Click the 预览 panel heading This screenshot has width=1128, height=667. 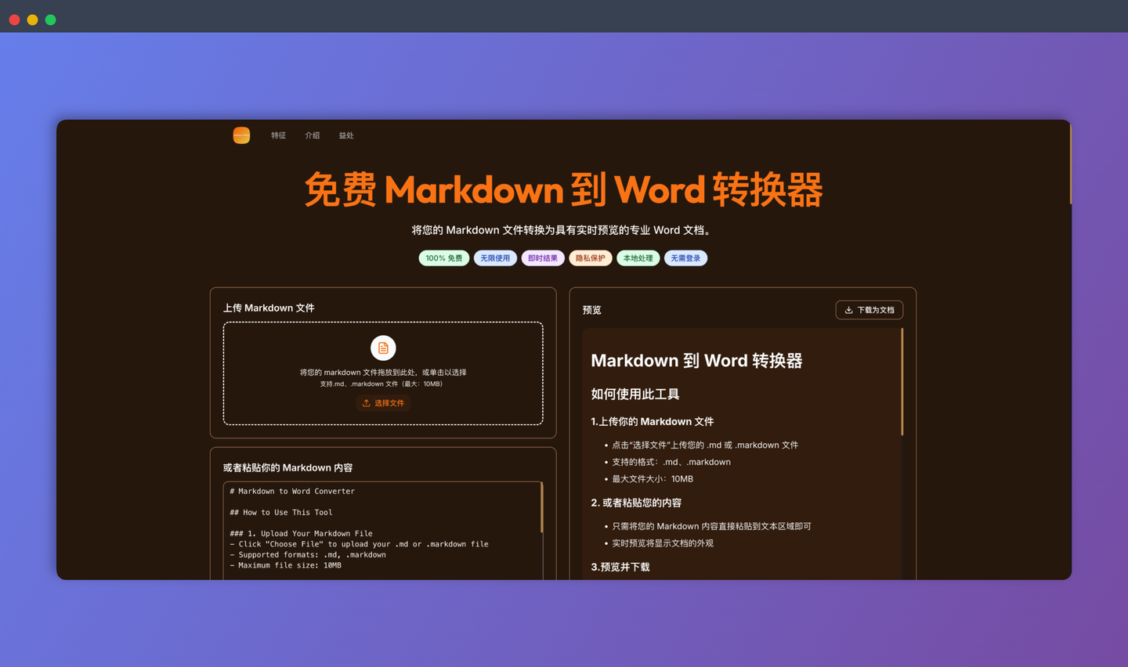click(x=591, y=310)
